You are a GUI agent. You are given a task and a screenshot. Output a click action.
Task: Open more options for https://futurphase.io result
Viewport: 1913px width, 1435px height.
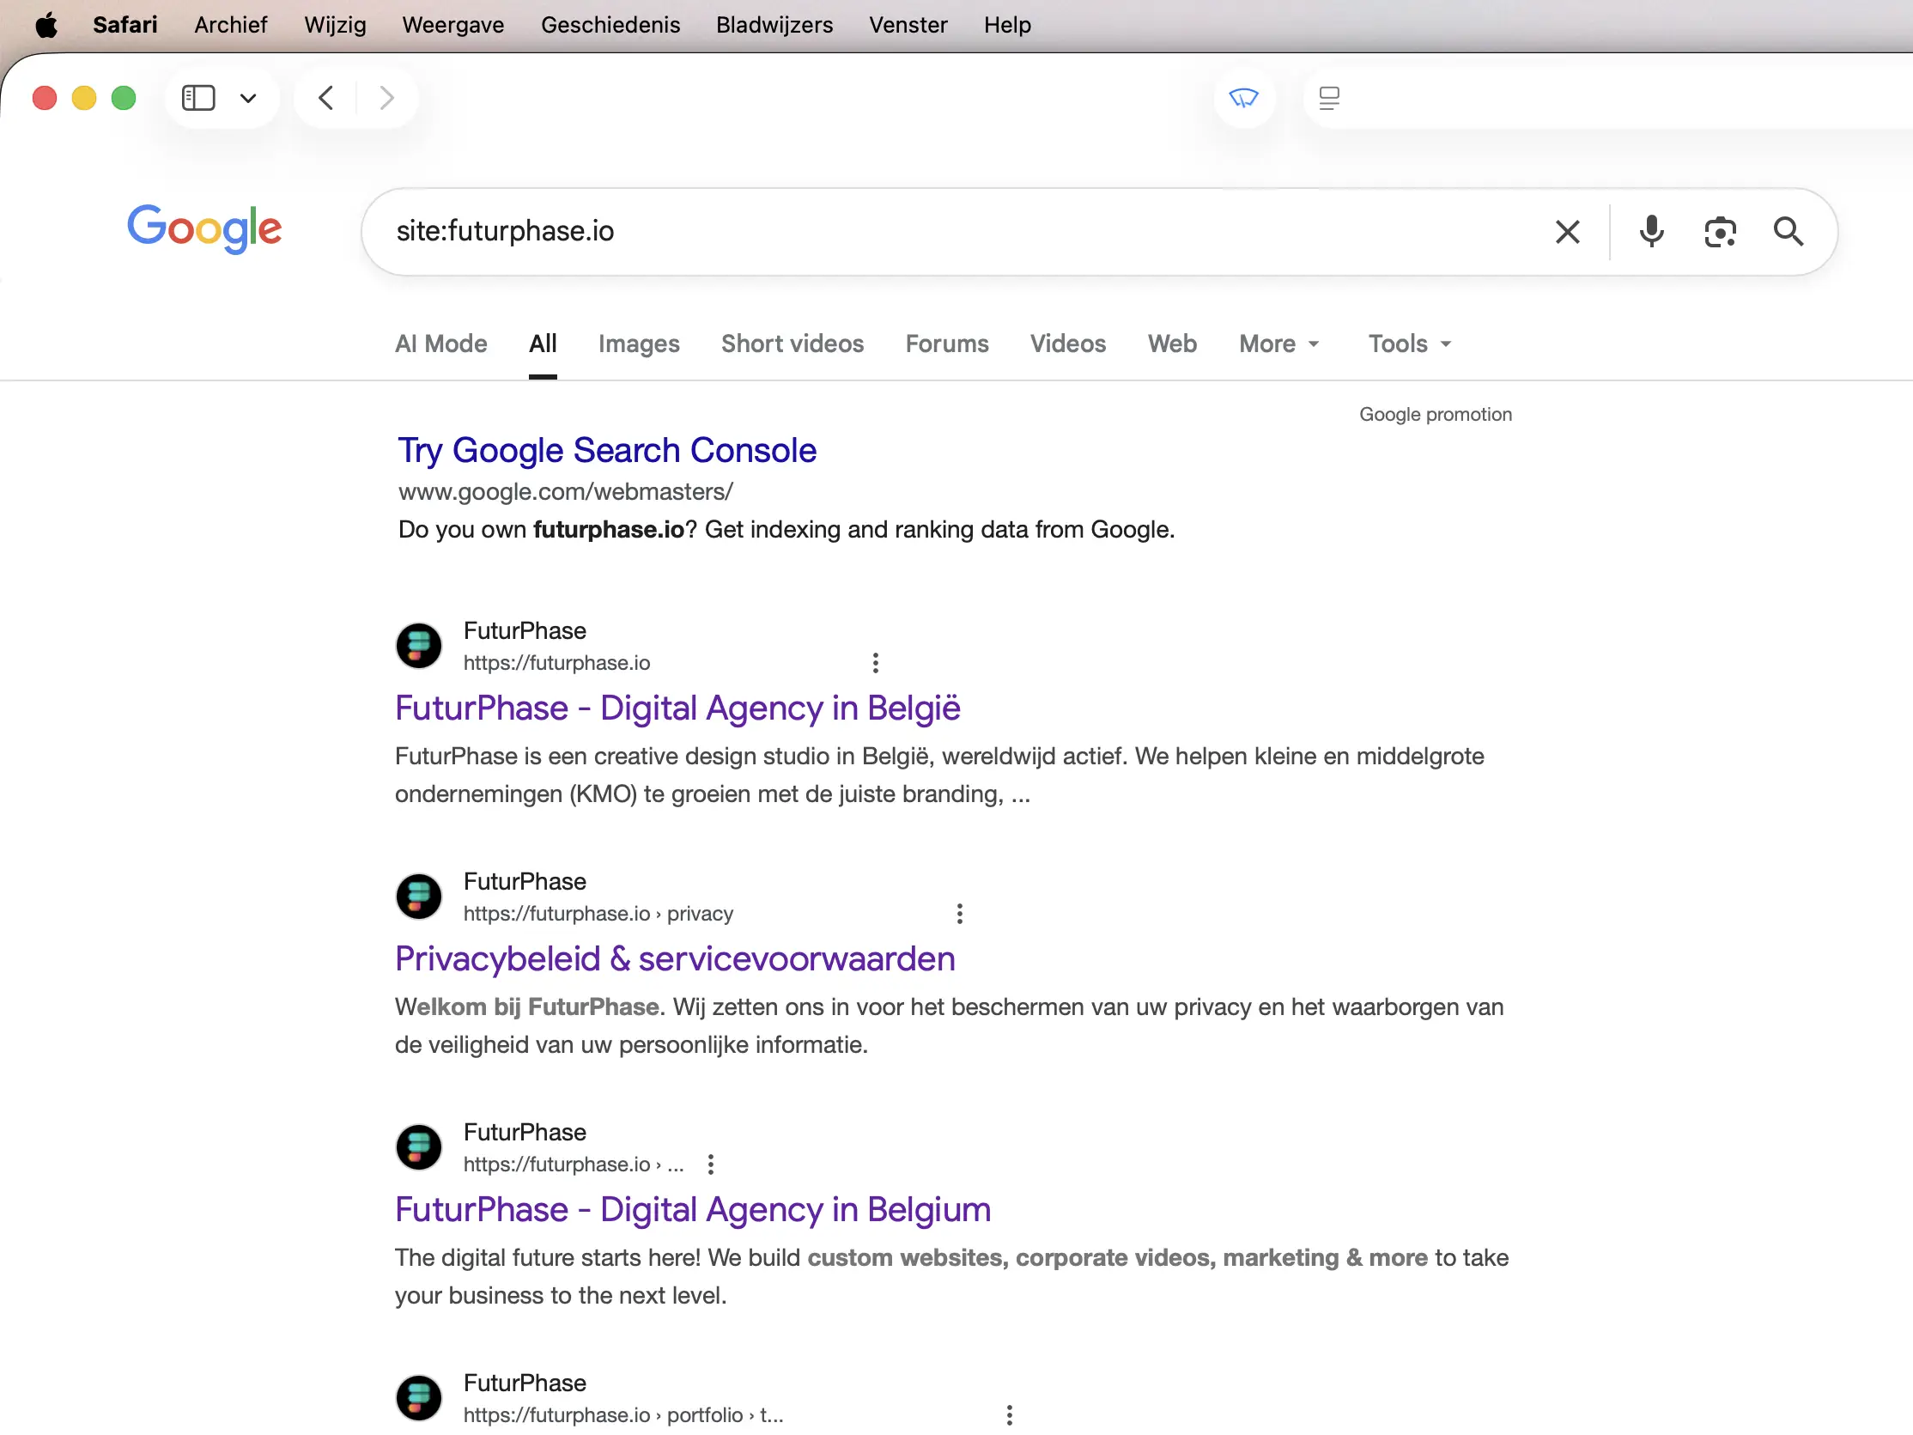click(x=875, y=663)
